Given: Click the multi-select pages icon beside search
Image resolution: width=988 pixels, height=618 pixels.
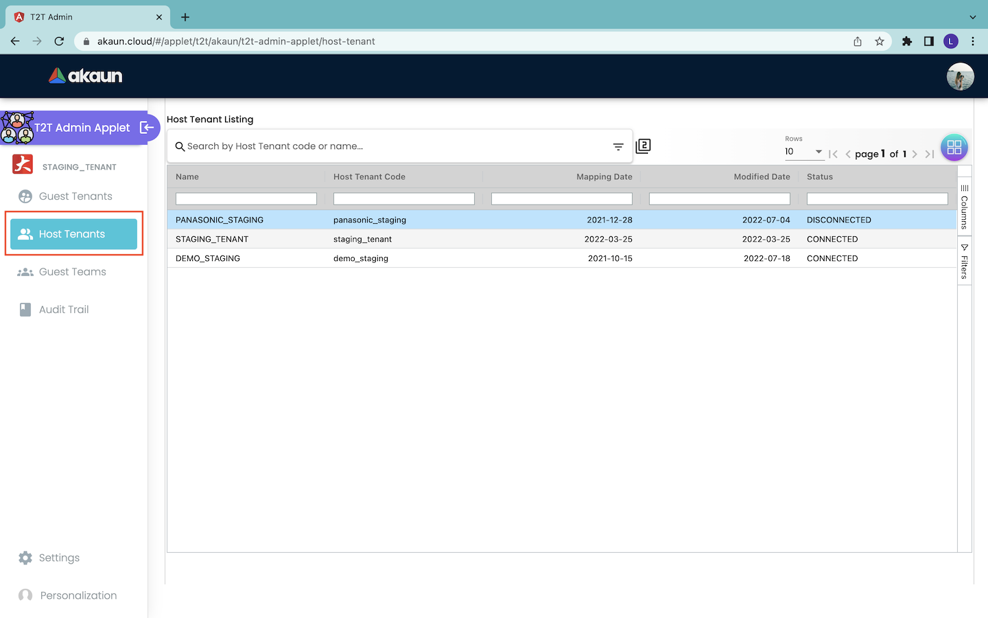Looking at the screenshot, I should tap(643, 146).
